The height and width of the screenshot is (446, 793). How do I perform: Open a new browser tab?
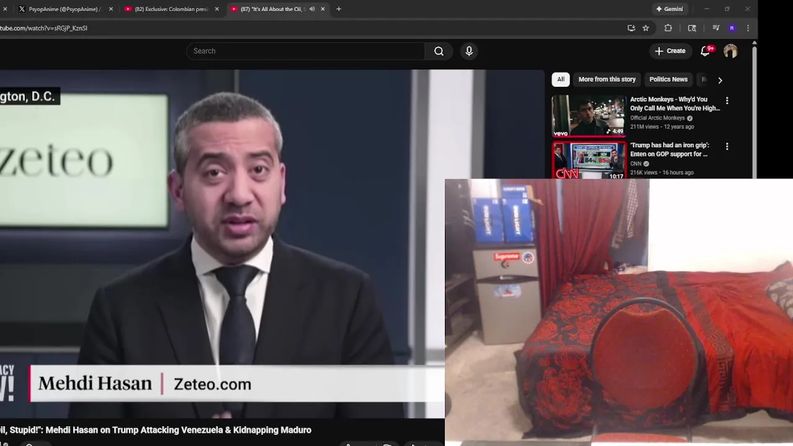click(x=338, y=9)
